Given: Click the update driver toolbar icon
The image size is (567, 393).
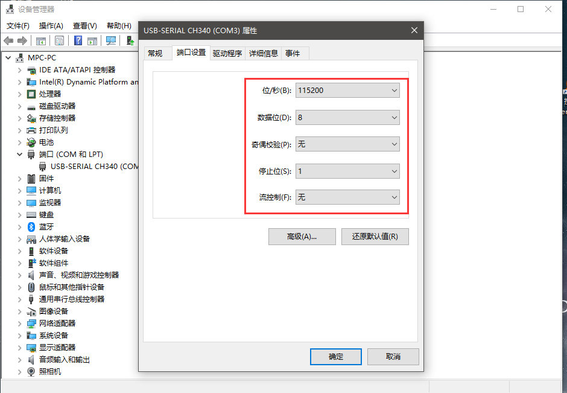Looking at the screenshot, I should pyautogui.click(x=130, y=40).
